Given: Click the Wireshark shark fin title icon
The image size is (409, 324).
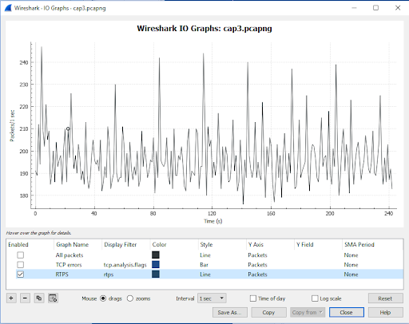Looking at the screenshot, I should pyautogui.click(x=8, y=8).
